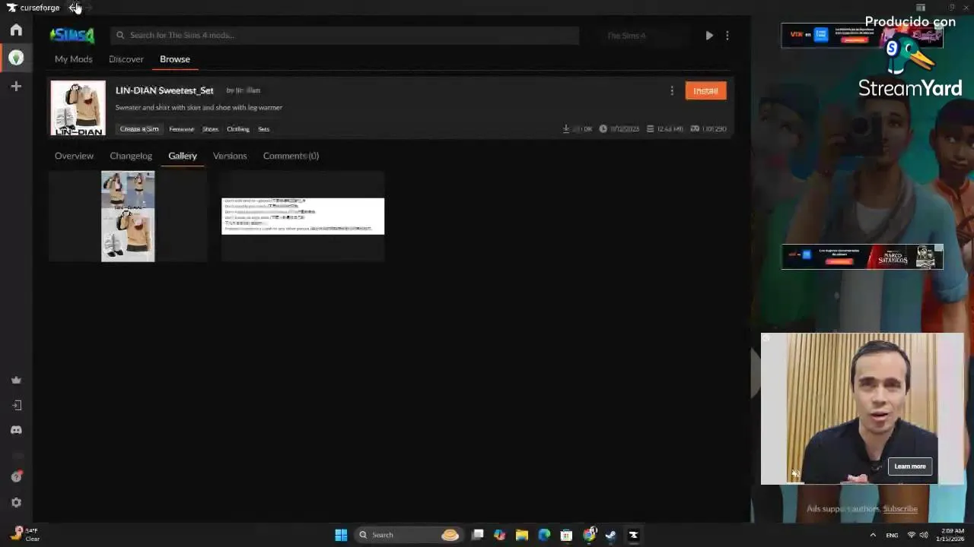Open the top bar three-dot menu
The image size is (974, 547).
727,35
